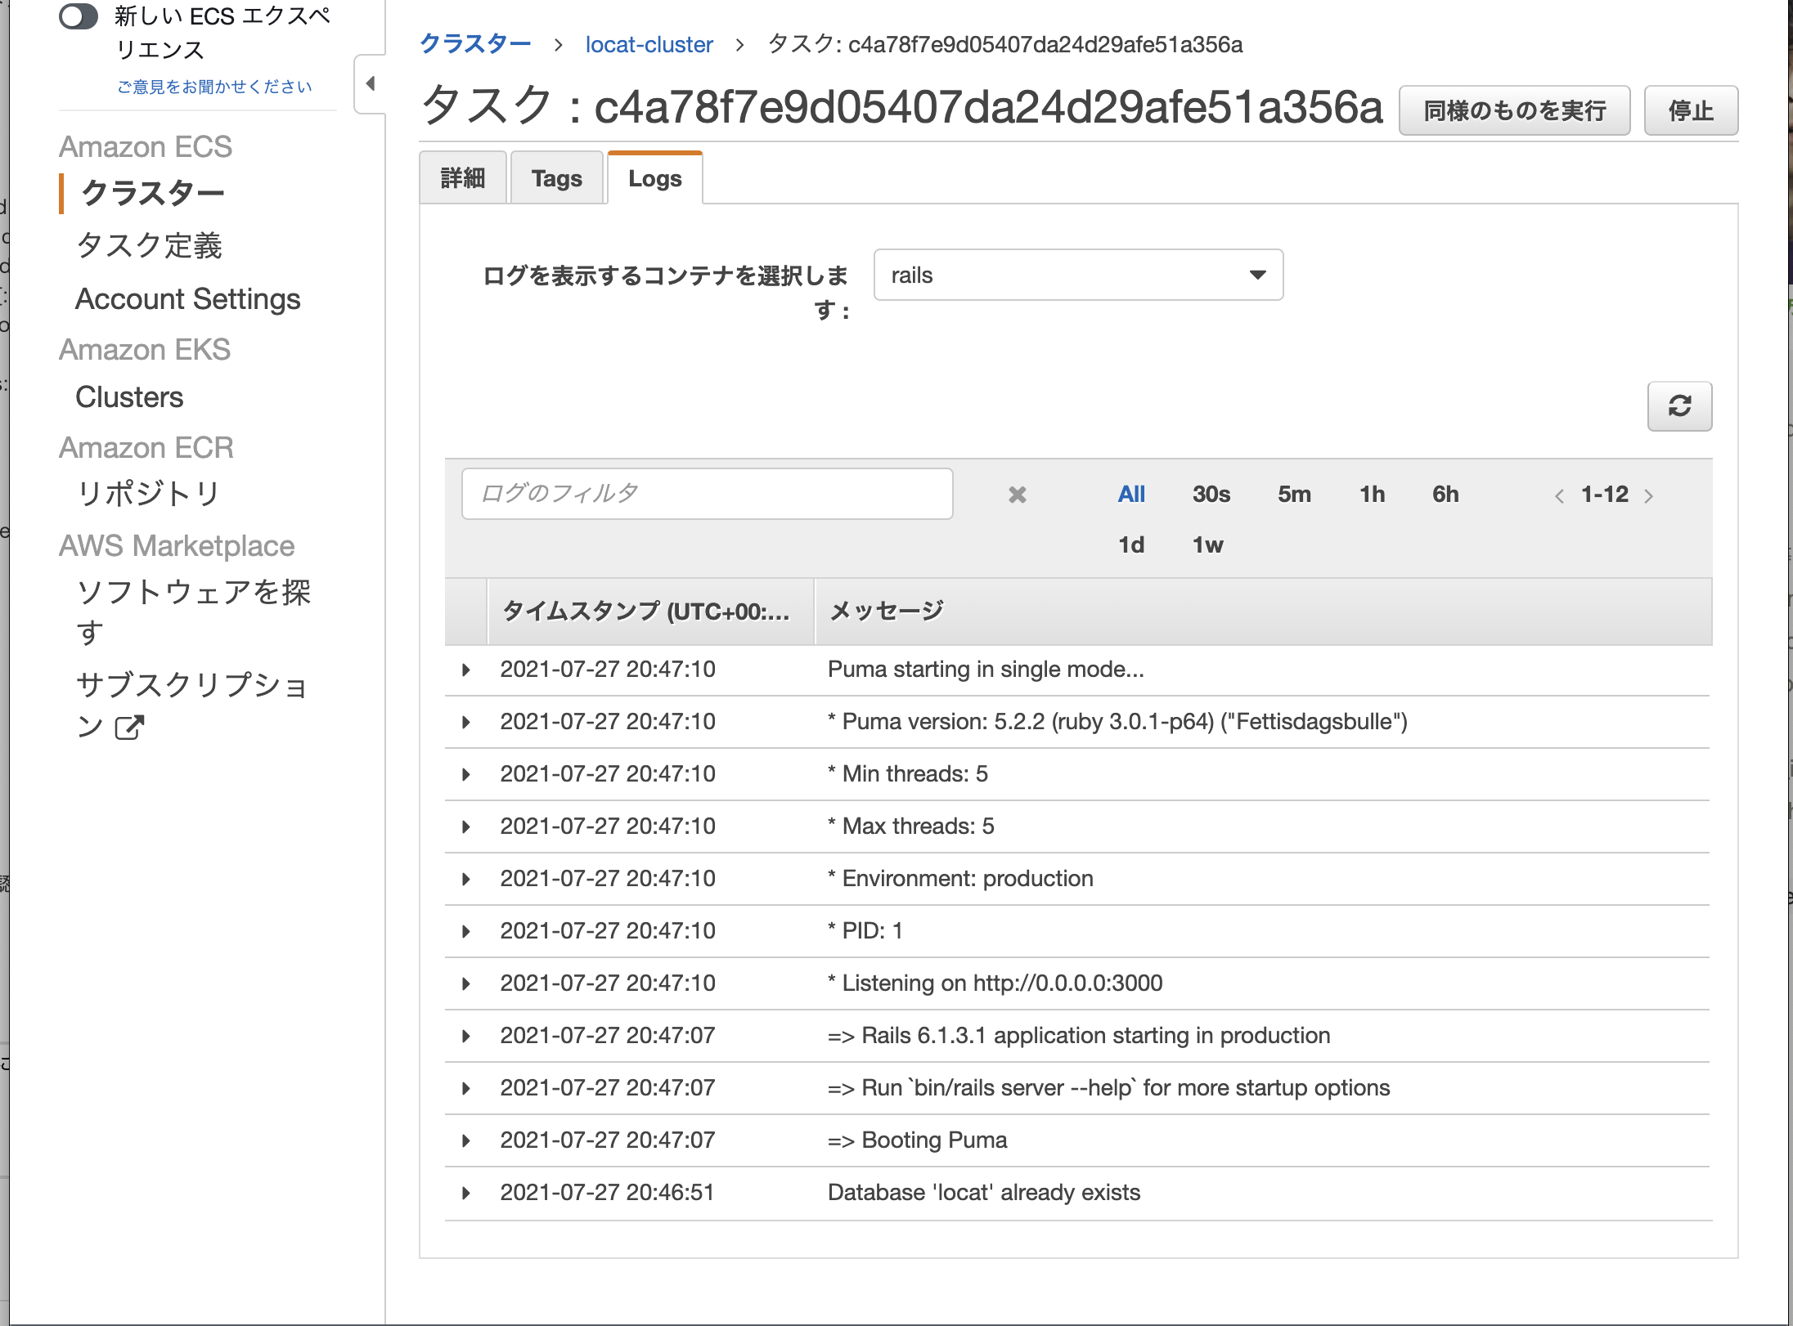Expand the 'Listening on http://0.0.0.0:3000' log row
Image resolution: width=1793 pixels, height=1326 pixels.
466,983
